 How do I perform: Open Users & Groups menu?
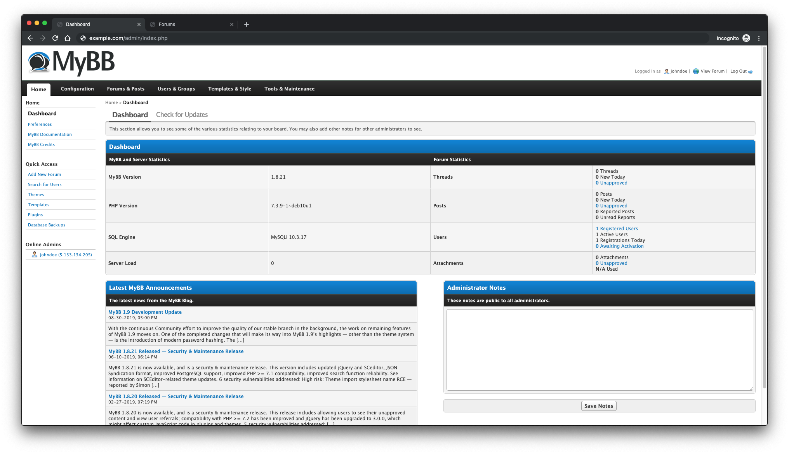click(x=176, y=88)
